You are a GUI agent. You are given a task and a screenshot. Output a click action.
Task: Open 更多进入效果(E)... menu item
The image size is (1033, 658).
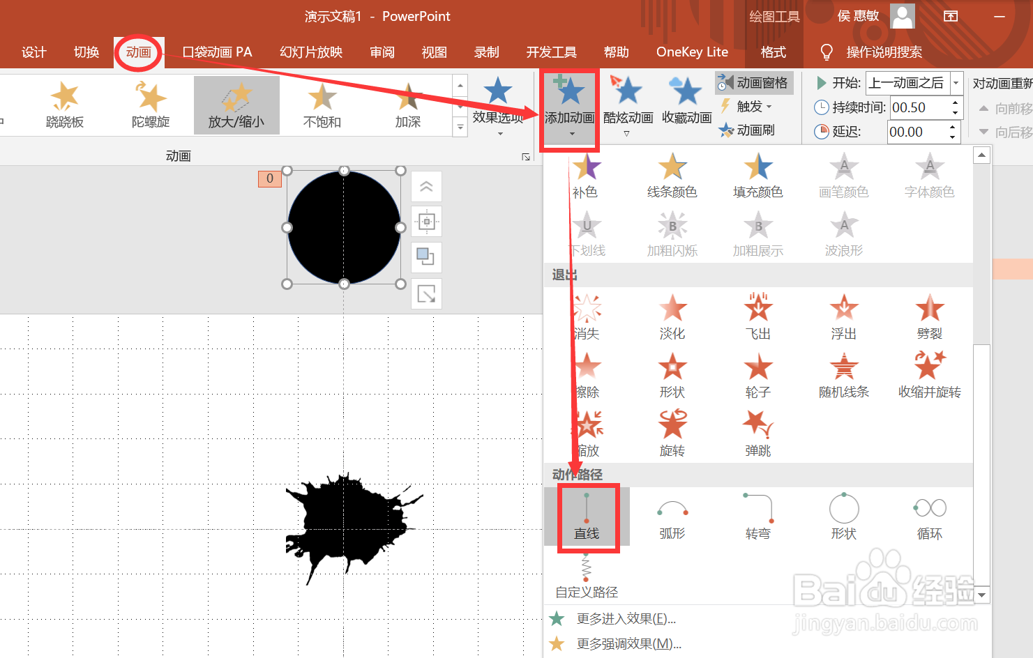(x=626, y=619)
